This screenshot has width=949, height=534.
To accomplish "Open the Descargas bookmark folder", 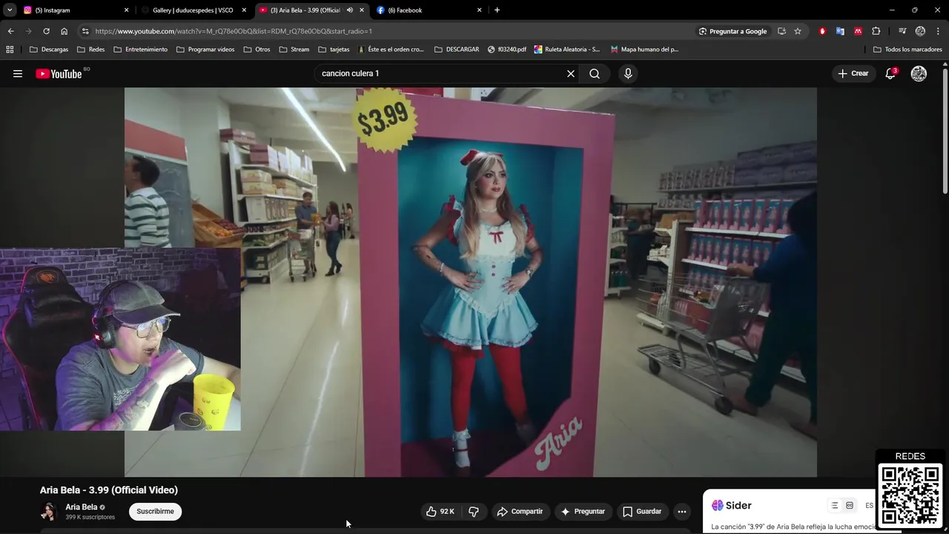I will (48, 50).
